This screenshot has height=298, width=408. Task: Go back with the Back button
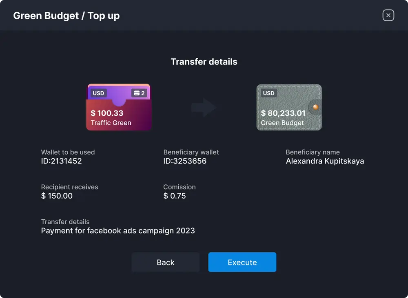pyautogui.click(x=165, y=262)
